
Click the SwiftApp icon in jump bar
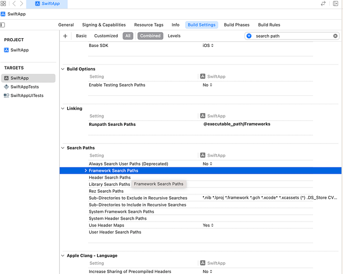click(3, 14)
